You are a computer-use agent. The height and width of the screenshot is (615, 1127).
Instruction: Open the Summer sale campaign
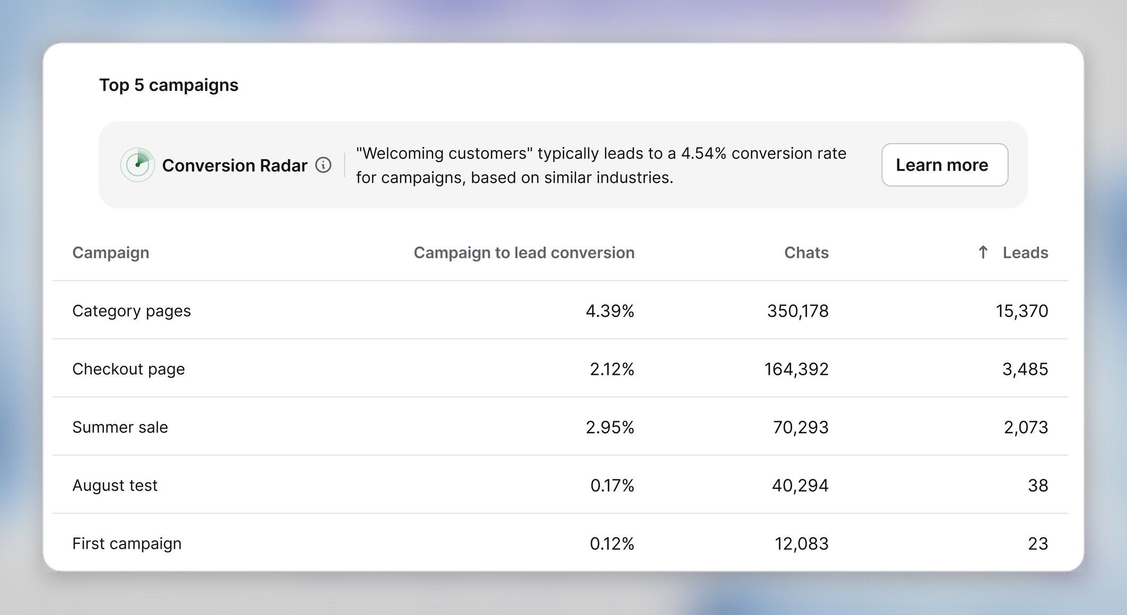120,427
